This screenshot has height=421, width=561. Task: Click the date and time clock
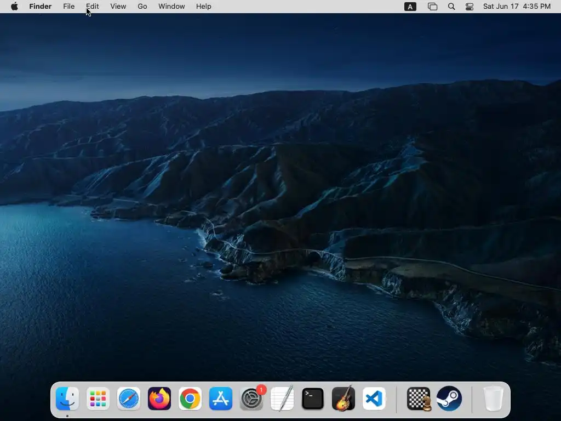[517, 7]
